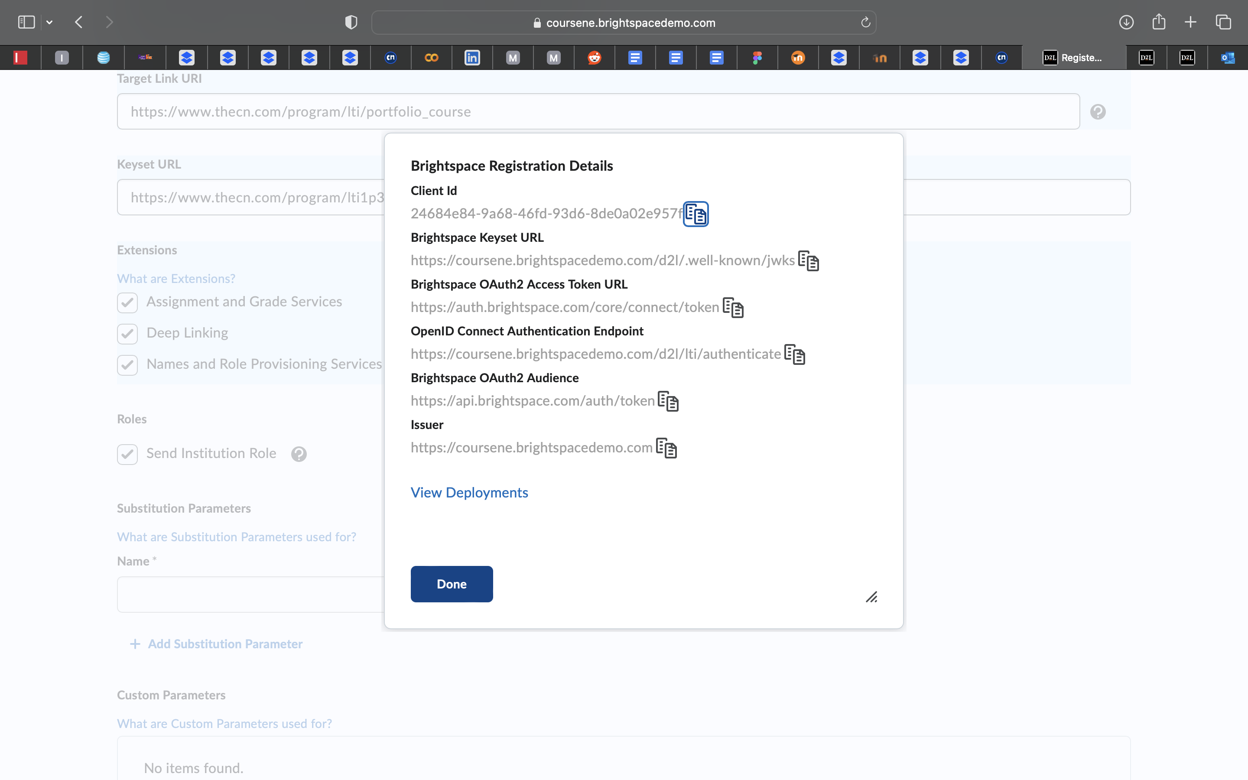
Task: Show the tab overview
Action: tap(1223, 22)
